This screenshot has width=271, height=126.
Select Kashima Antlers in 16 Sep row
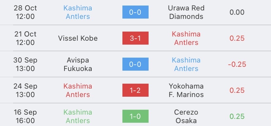pos(78,116)
